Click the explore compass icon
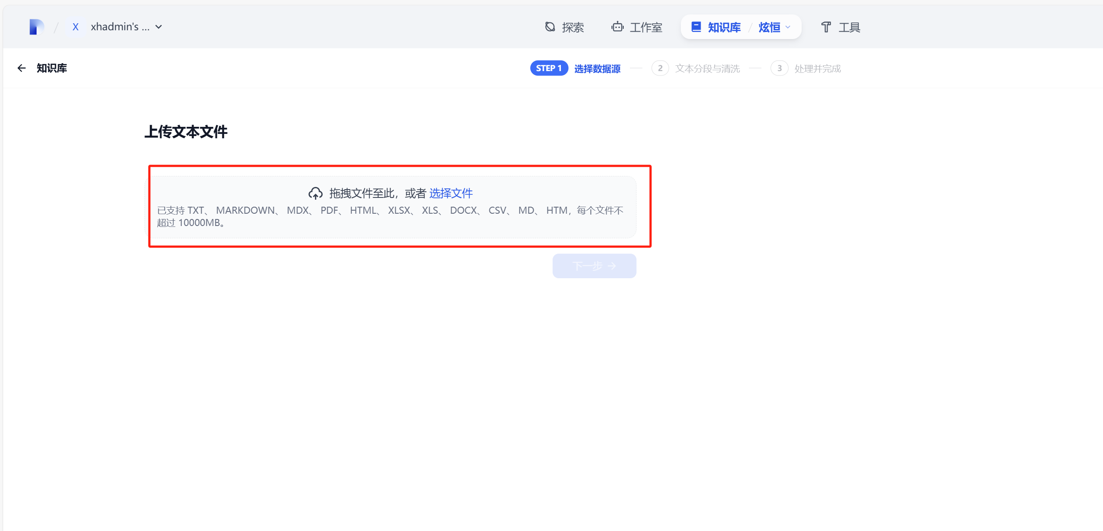The width and height of the screenshot is (1103, 531). point(550,27)
